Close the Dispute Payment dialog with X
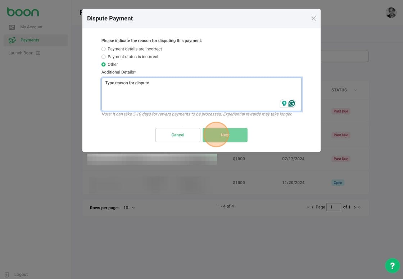403x279 pixels. [x=313, y=18]
